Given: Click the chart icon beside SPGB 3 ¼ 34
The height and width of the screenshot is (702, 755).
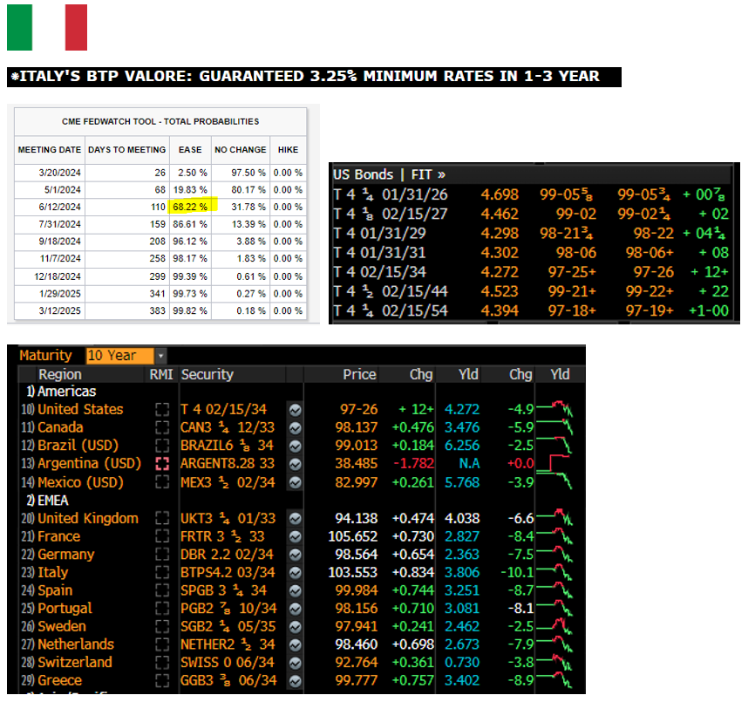Looking at the screenshot, I should tap(296, 590).
